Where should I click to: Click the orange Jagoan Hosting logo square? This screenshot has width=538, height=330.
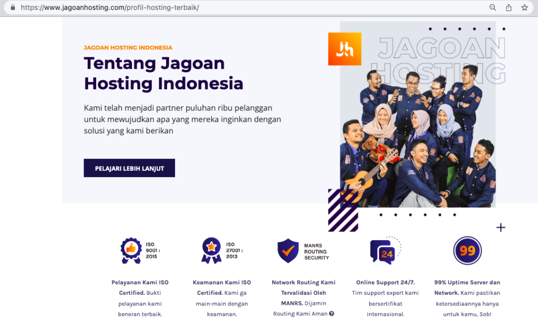tap(345, 49)
